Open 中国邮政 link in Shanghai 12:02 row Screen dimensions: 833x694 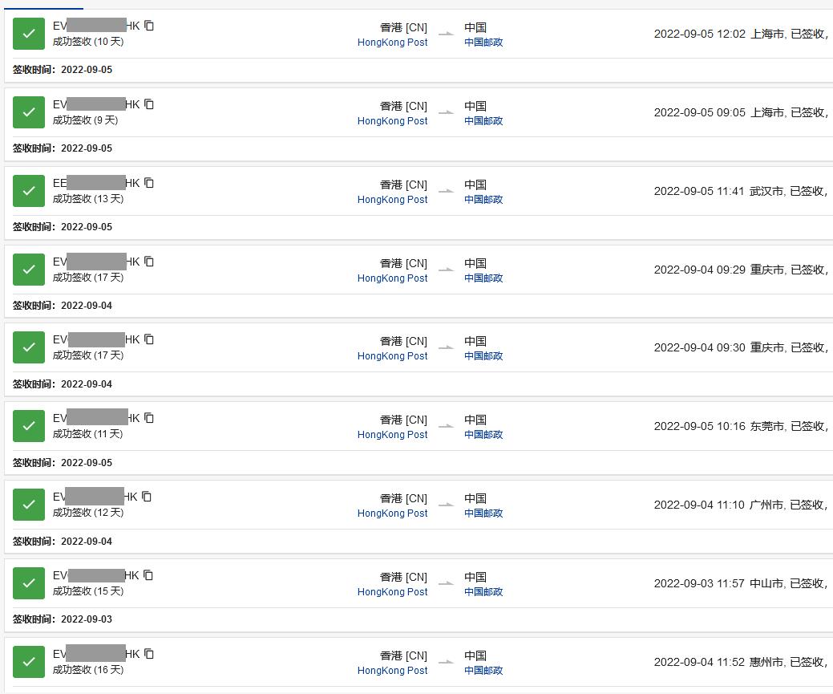coord(483,43)
